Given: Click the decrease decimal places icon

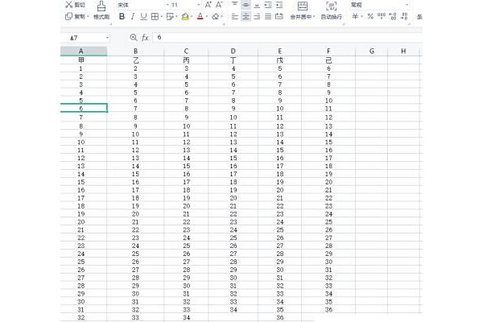Looking at the screenshot, I should click(404, 16).
